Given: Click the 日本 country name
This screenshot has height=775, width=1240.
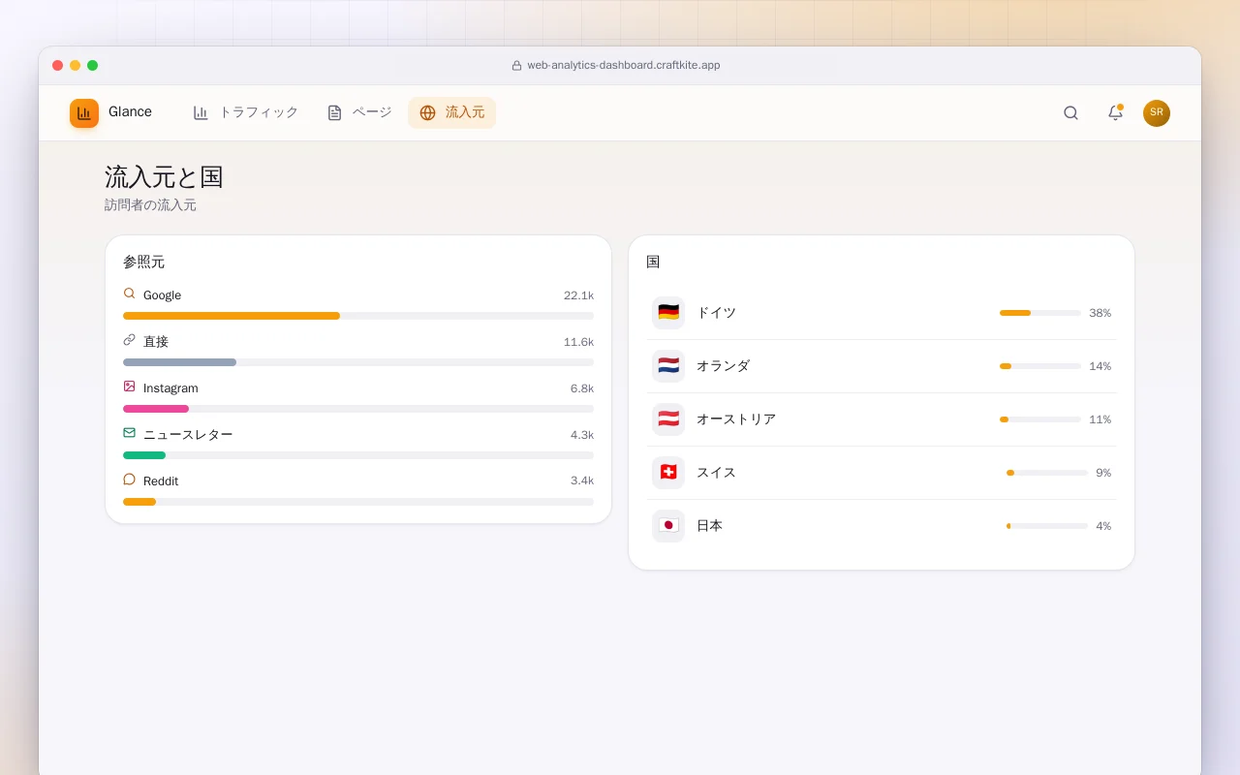Looking at the screenshot, I should 709,526.
